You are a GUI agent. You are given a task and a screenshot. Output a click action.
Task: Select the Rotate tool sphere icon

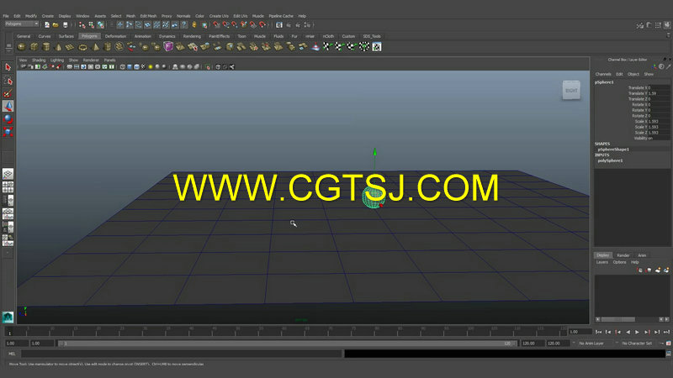[x=8, y=118]
